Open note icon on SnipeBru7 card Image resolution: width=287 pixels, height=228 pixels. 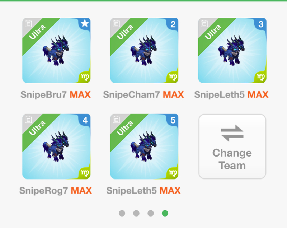28,24
